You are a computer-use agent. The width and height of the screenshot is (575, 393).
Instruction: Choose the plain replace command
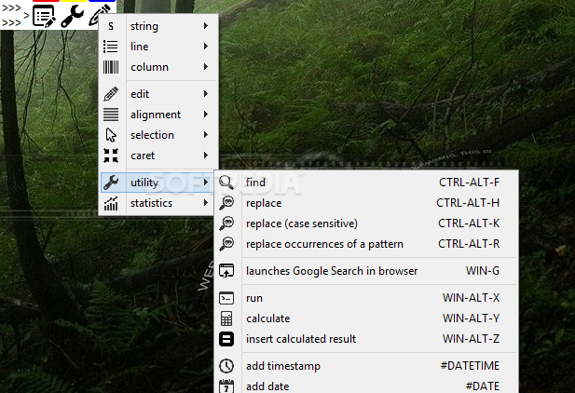click(366, 203)
